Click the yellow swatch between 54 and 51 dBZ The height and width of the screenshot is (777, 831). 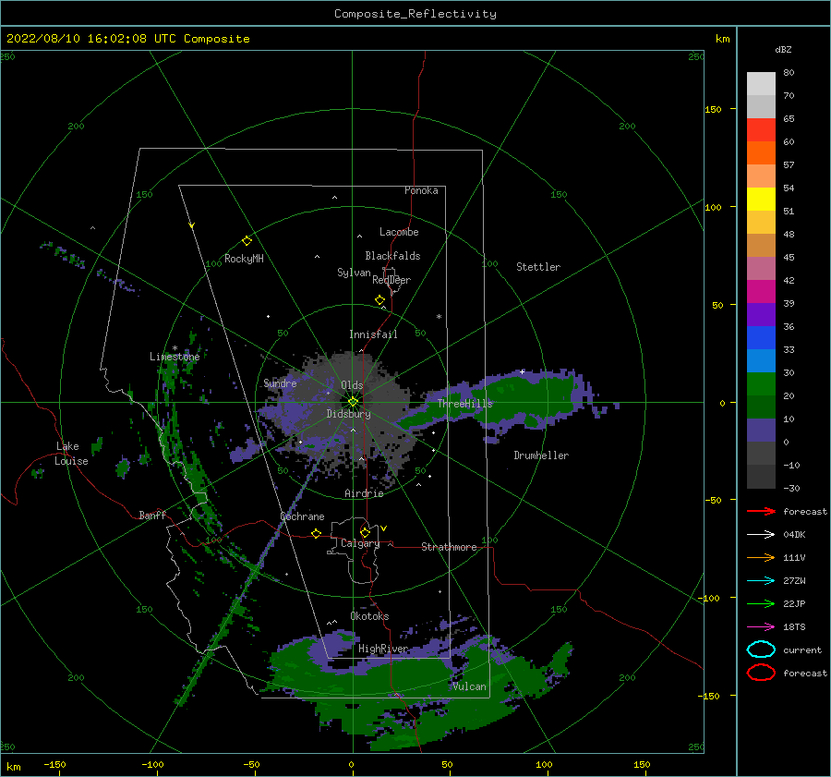click(761, 199)
